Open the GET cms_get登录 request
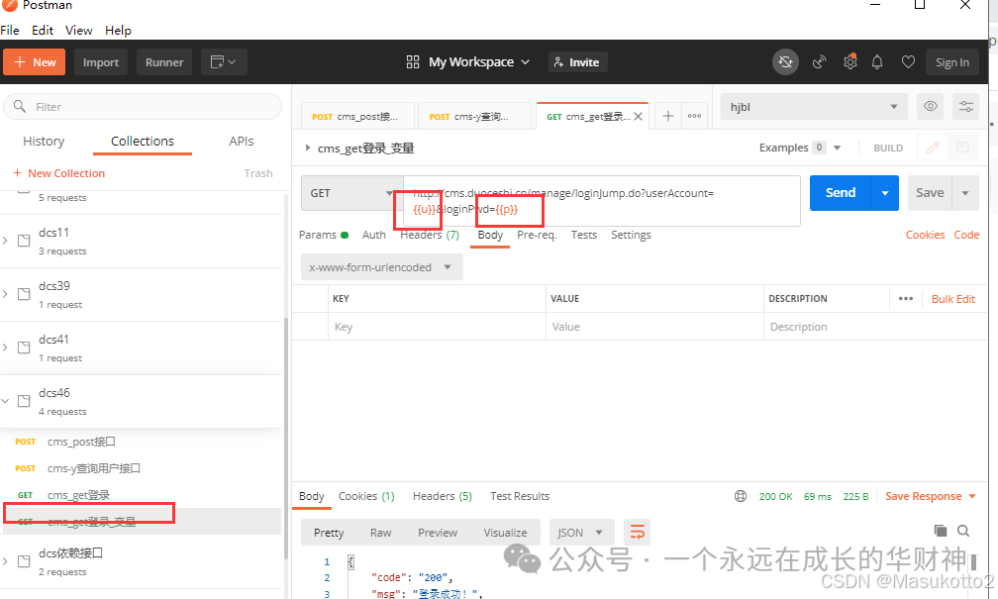998x599 pixels. (78, 495)
